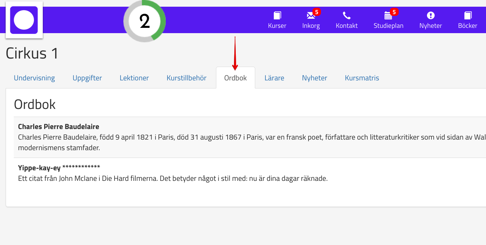Go to the Kurstillbehör tab

pyautogui.click(x=186, y=78)
